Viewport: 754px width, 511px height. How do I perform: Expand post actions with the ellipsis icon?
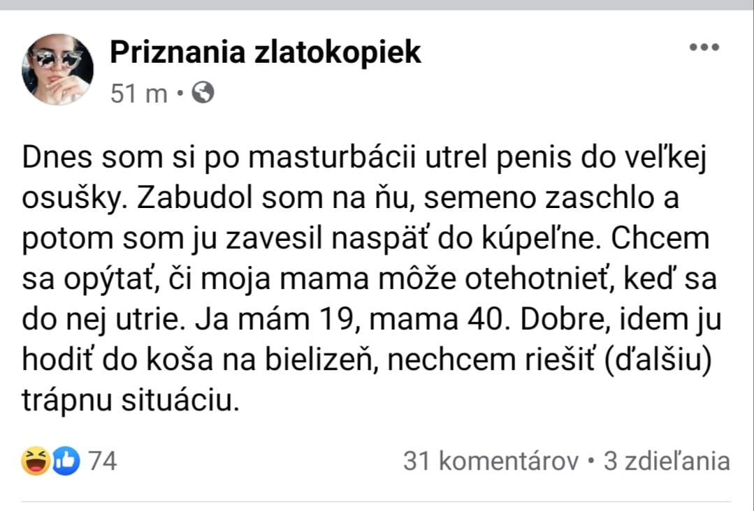pyautogui.click(x=704, y=47)
